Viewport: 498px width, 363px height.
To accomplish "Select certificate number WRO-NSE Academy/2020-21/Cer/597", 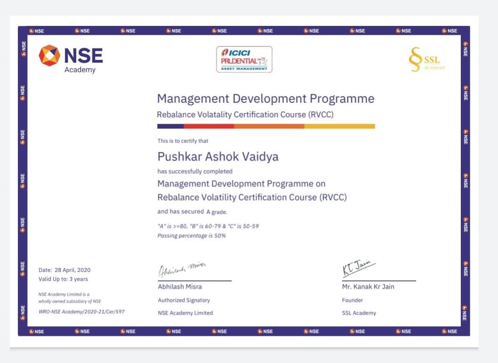I will point(81,312).
